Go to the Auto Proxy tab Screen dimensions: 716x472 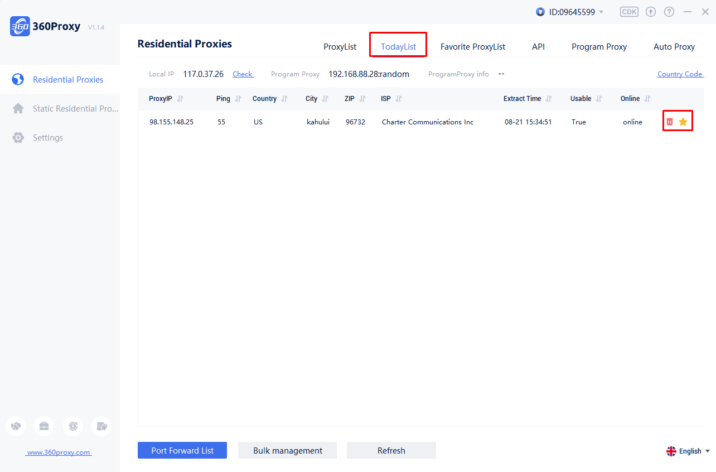674,47
